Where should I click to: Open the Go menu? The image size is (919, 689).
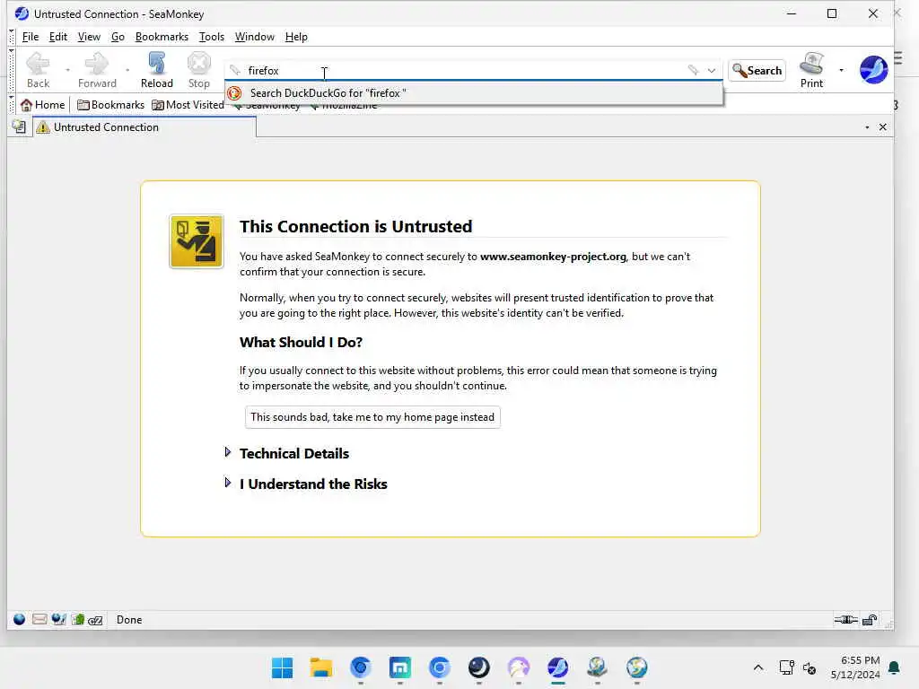click(118, 37)
